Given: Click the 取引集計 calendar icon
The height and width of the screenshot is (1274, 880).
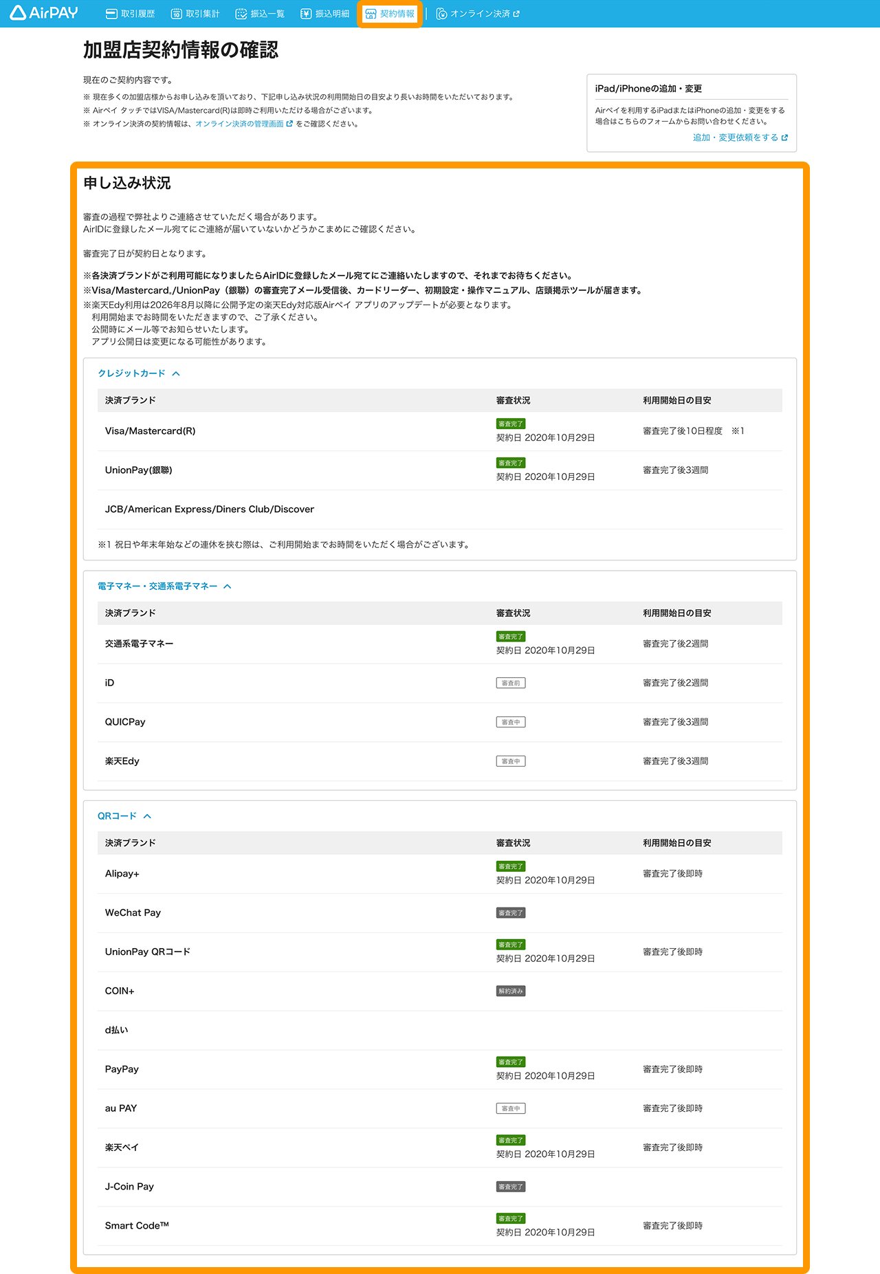Looking at the screenshot, I should (176, 14).
